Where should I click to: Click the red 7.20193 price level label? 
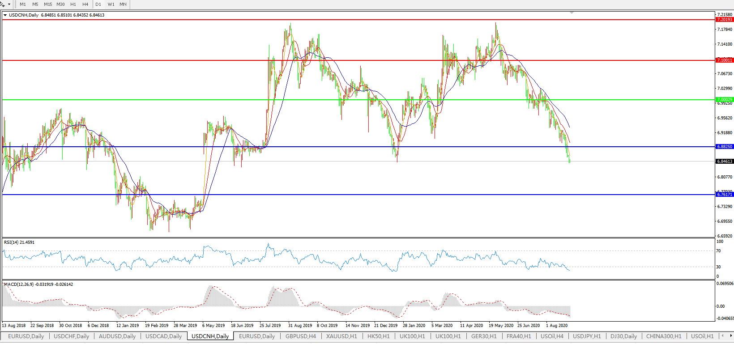click(724, 20)
